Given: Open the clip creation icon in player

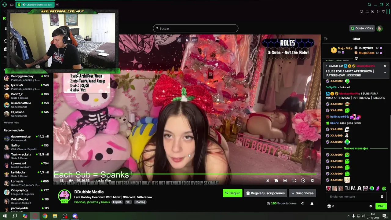Looking at the screenshot, I should click(276, 181).
